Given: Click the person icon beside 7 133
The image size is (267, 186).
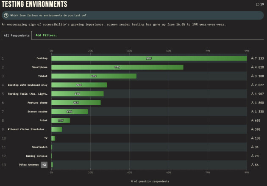Looking at the screenshot, I should click(x=252, y=58).
